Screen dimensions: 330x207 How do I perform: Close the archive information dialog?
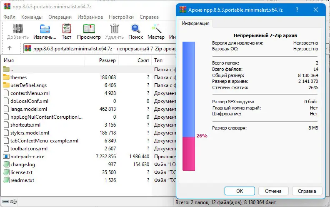[316, 10]
